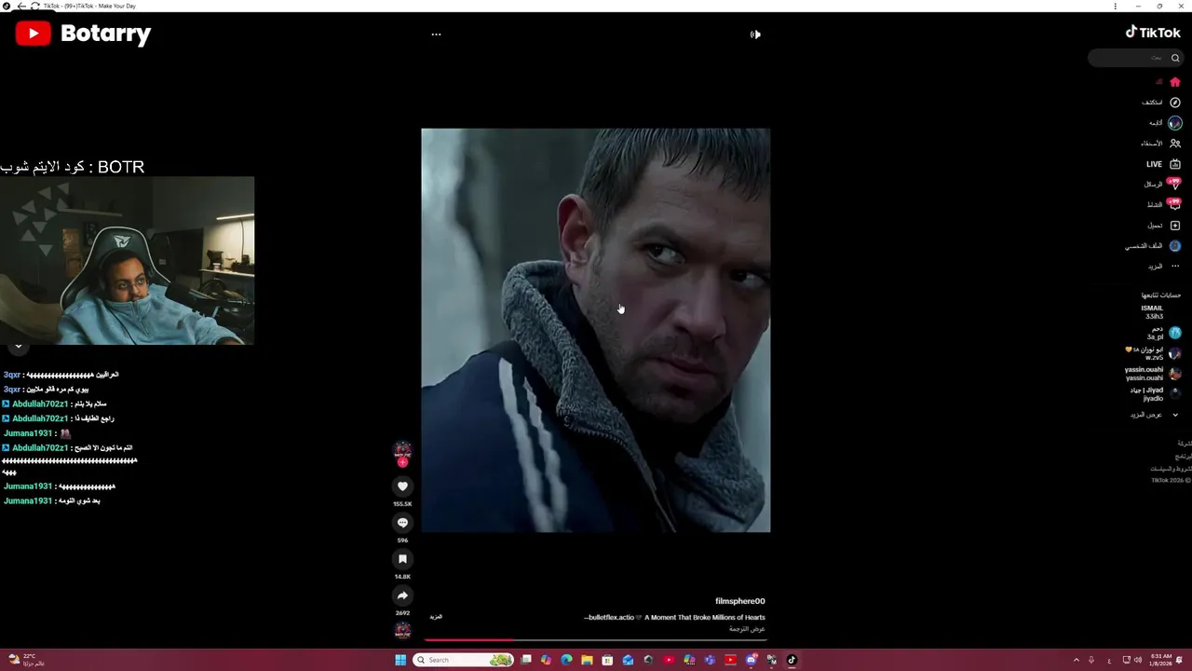Reload the page with the refresh icon
This screenshot has width=1192, height=671.
(x=35, y=6)
